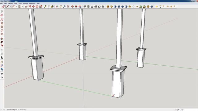Viewport: 198px width, 111px height.
Task: Switch to Left view
Action: [103, 6]
